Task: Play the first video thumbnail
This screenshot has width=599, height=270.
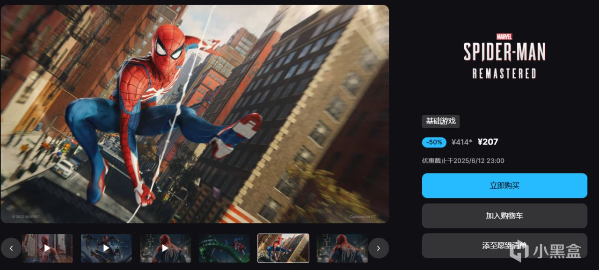Action: [x=47, y=248]
